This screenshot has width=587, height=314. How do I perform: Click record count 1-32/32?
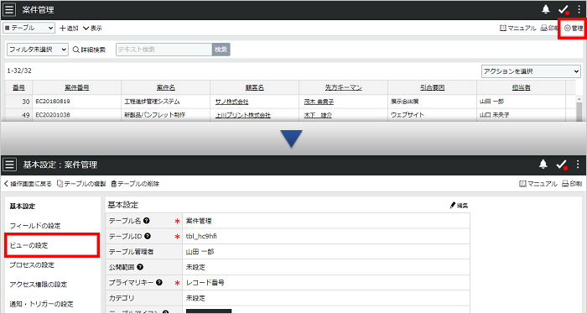point(19,71)
